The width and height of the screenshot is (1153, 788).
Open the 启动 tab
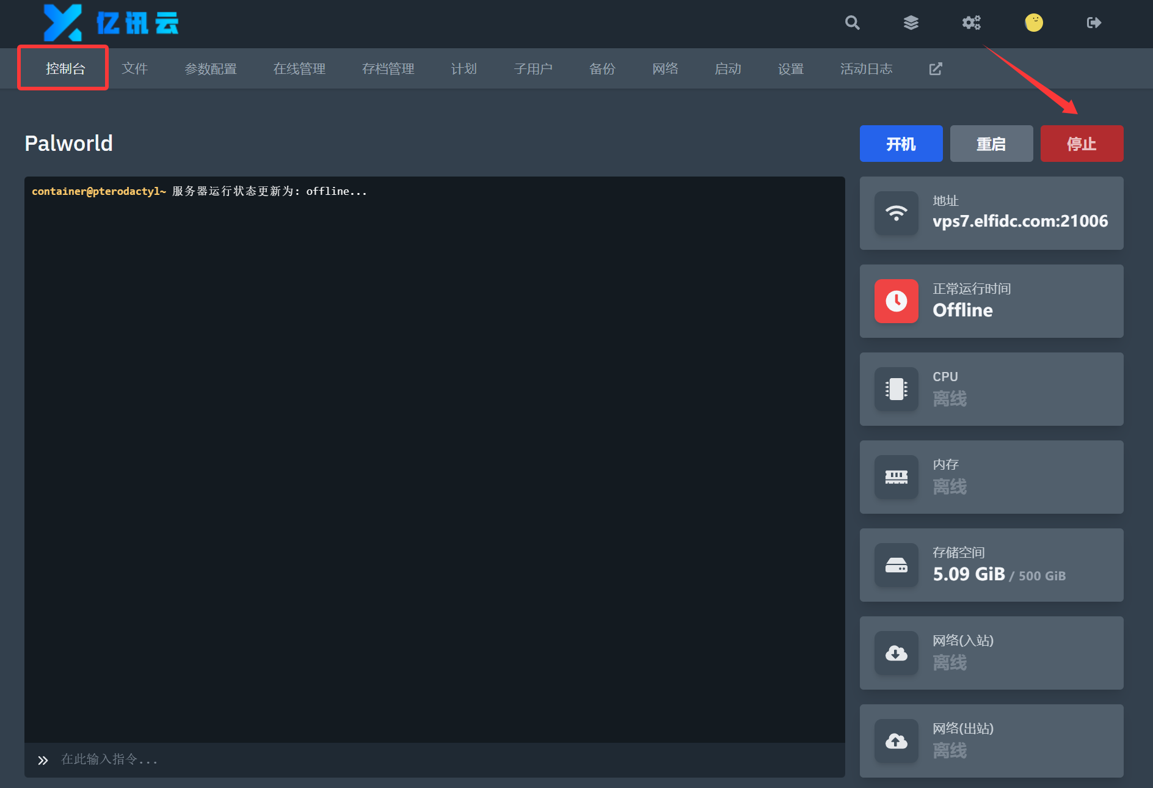pyautogui.click(x=728, y=68)
